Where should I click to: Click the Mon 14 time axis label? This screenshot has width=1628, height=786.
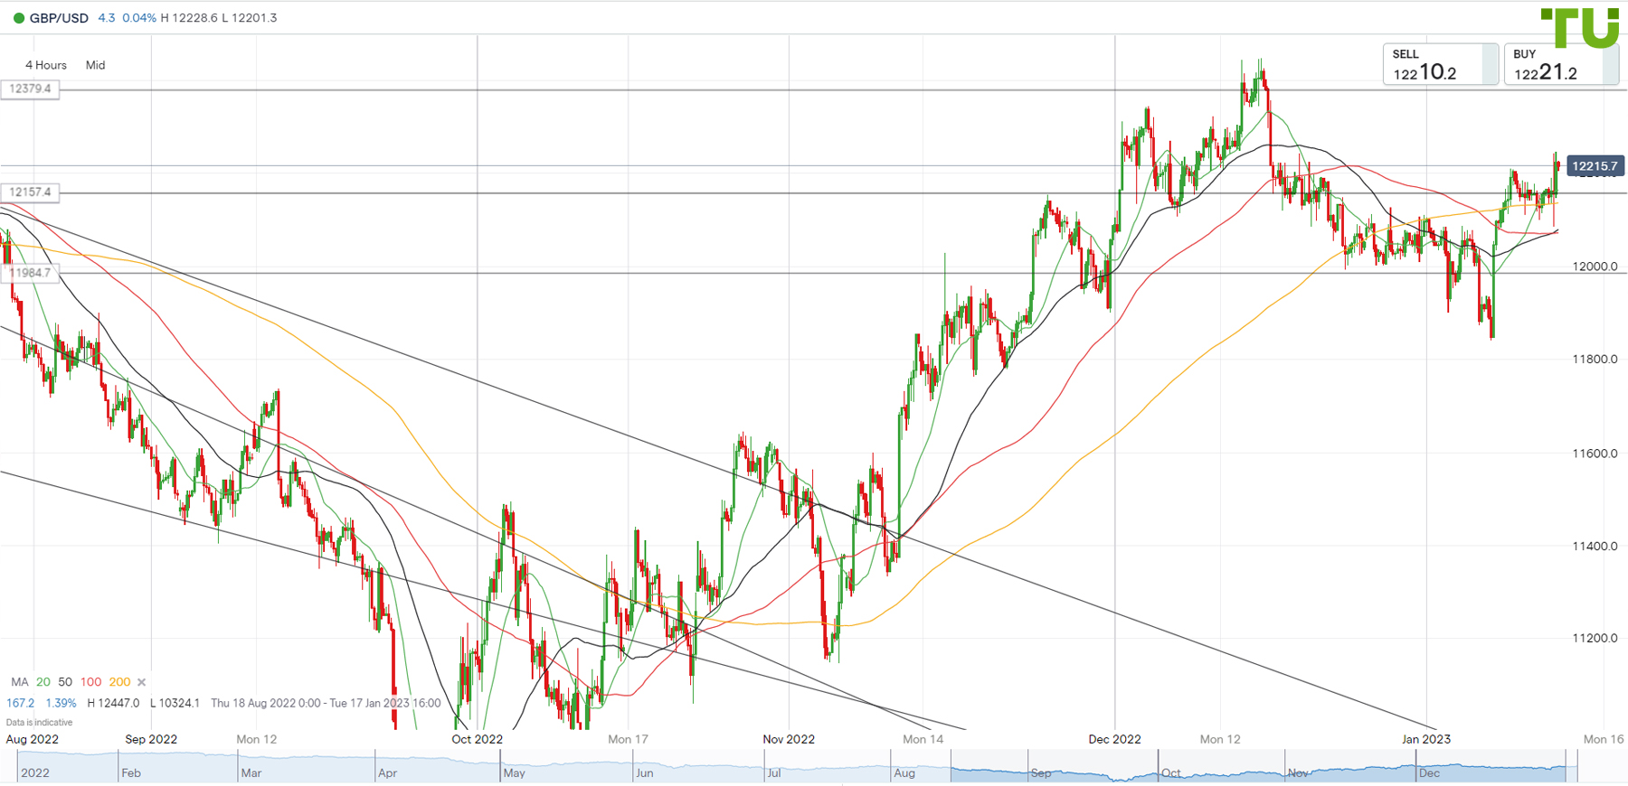pyautogui.click(x=923, y=739)
